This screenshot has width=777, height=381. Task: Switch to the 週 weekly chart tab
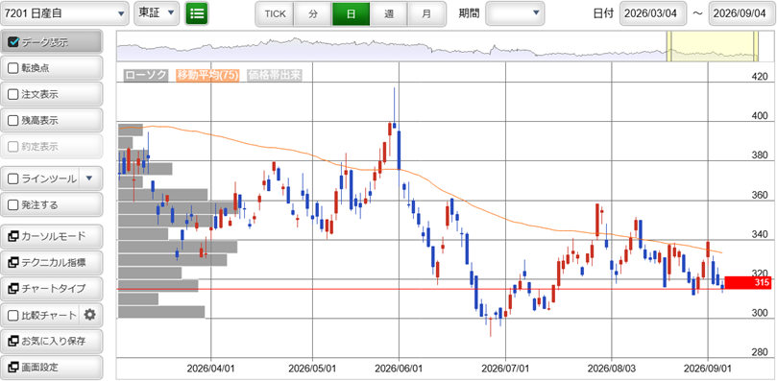pos(388,13)
